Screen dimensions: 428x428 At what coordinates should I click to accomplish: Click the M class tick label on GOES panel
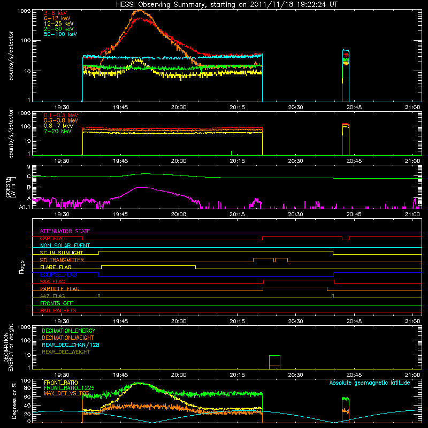pyautogui.click(x=28, y=167)
